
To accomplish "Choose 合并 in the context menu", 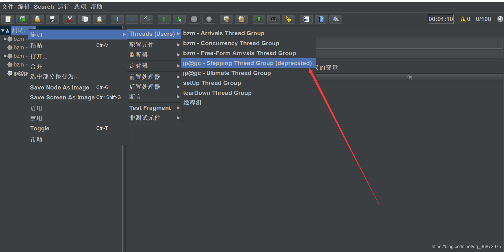I will (x=78, y=66).
